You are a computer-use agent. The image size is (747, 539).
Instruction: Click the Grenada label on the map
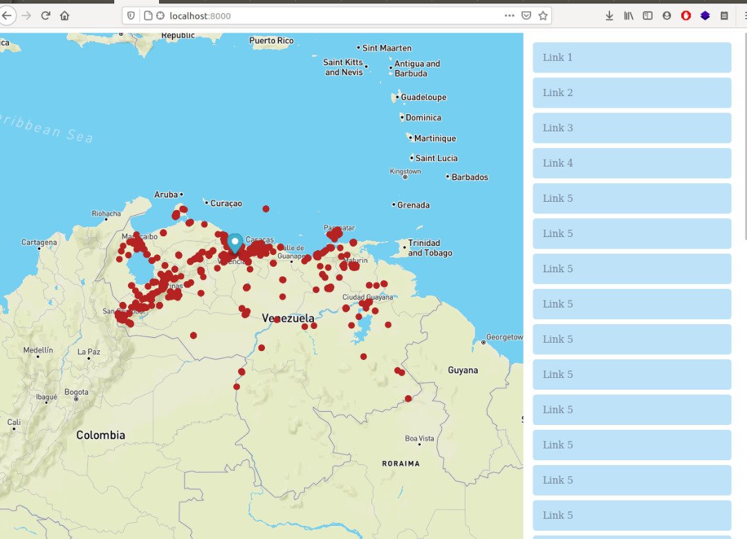tap(413, 205)
